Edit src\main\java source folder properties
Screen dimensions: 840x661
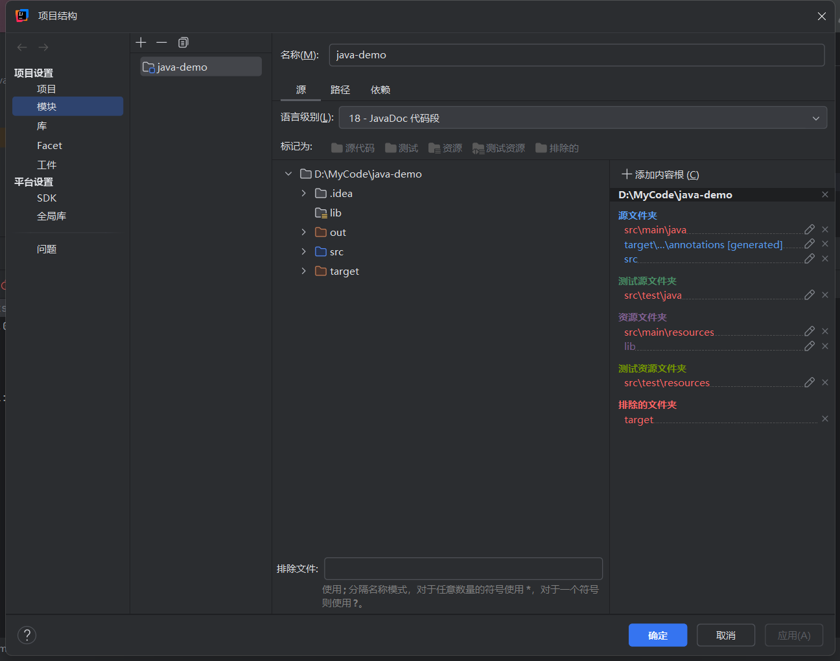[810, 229]
